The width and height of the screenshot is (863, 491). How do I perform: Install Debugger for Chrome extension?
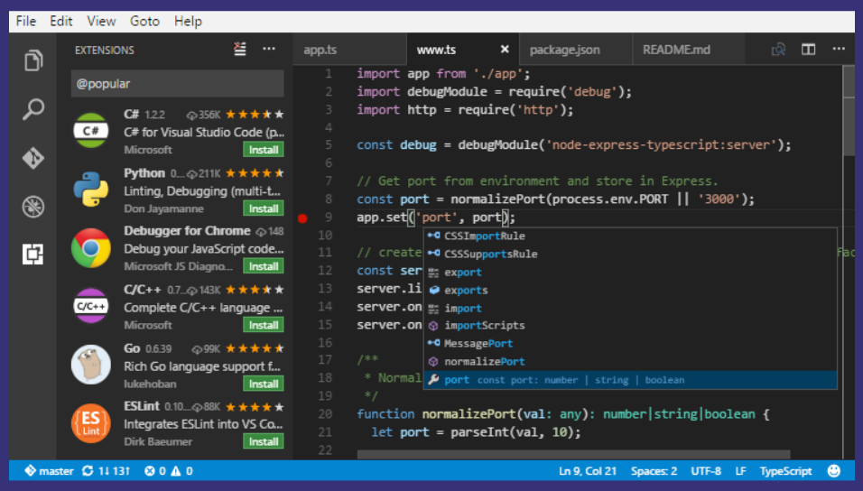264,266
